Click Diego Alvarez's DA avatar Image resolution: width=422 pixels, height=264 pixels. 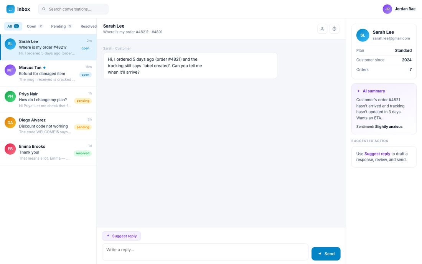(x=10, y=122)
